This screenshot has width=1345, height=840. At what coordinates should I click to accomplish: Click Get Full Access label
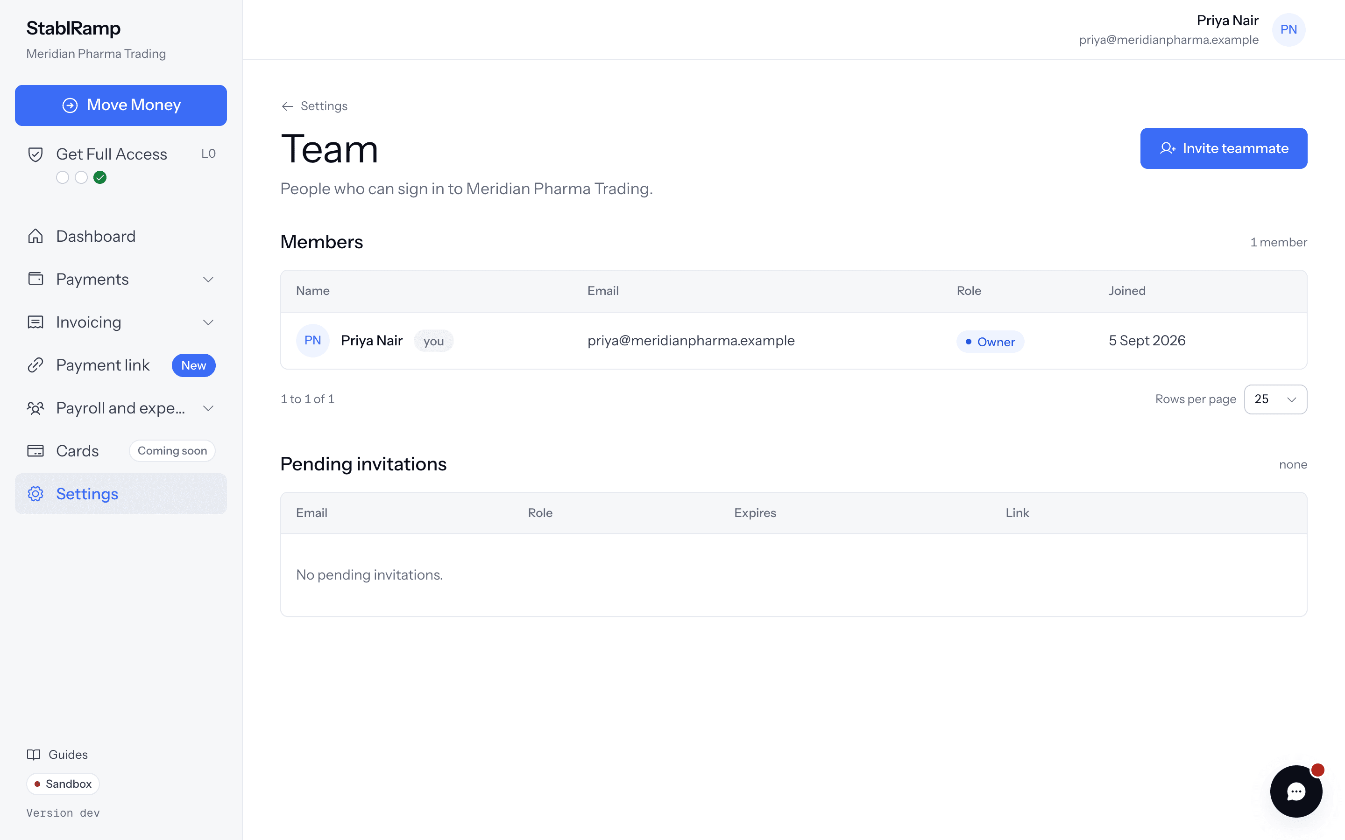[x=112, y=154]
